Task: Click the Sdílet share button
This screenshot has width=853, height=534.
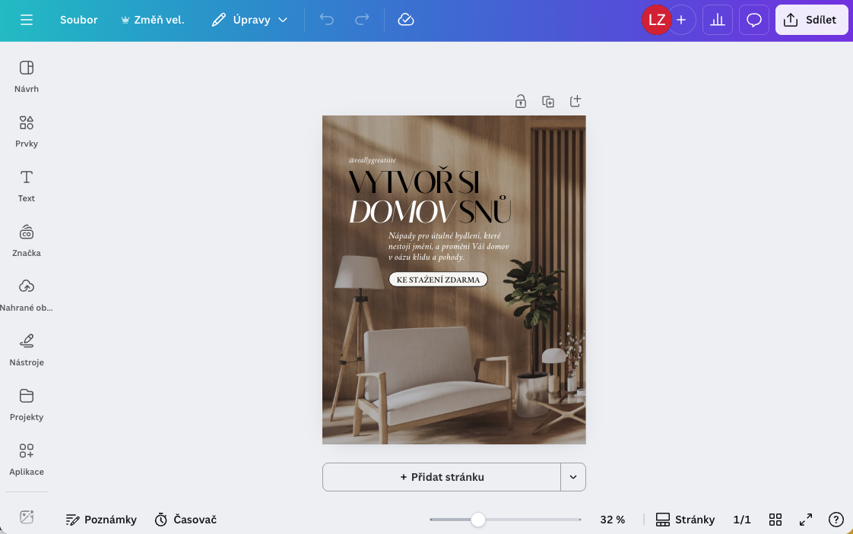Action: (x=811, y=20)
